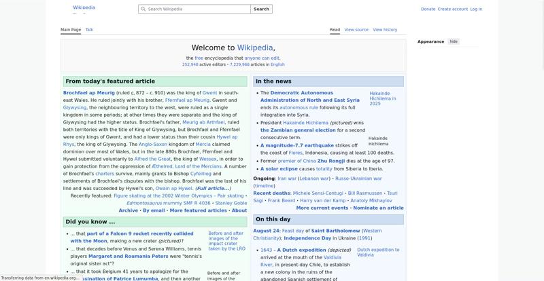Open the Saint Bartholomew link
This screenshot has width=544, height=281.
point(335,231)
